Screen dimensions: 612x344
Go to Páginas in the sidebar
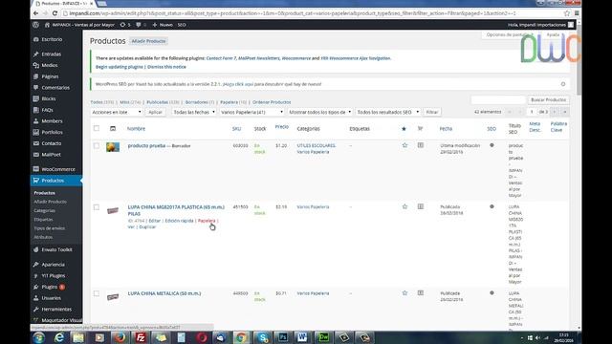[x=50, y=76]
